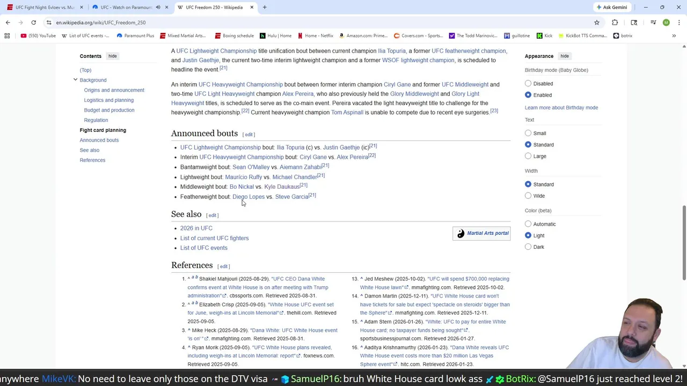
Task: Open the Hulu Home bookmark
Action: click(x=276, y=36)
